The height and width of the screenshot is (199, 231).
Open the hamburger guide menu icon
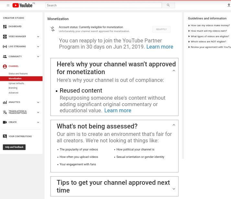click(8, 5)
